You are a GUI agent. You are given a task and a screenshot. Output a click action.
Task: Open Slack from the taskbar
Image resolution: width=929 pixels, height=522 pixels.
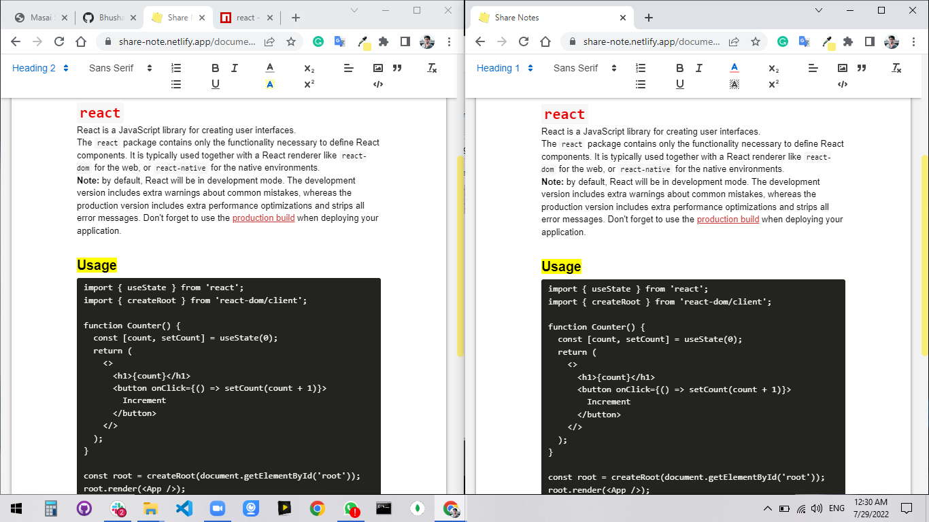click(118, 508)
